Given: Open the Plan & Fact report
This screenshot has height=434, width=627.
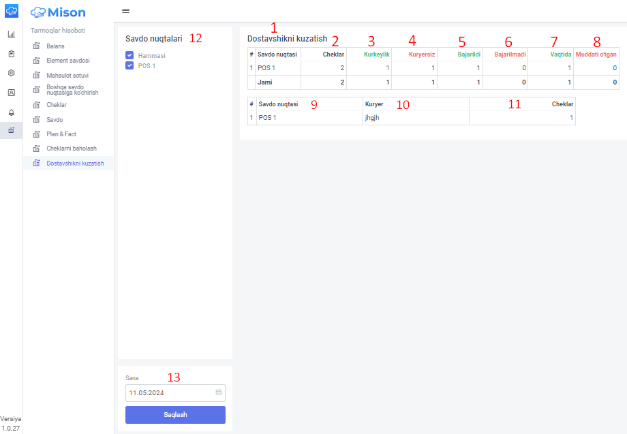Looking at the screenshot, I should tap(61, 134).
